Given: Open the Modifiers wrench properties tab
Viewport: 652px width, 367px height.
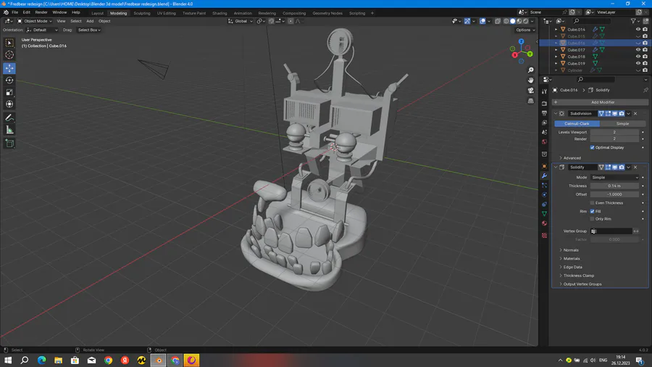Looking at the screenshot, I should pos(544,176).
